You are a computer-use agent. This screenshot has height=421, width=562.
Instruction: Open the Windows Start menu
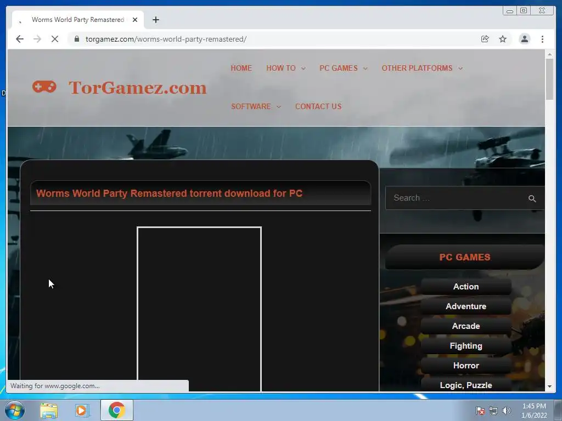(x=14, y=410)
